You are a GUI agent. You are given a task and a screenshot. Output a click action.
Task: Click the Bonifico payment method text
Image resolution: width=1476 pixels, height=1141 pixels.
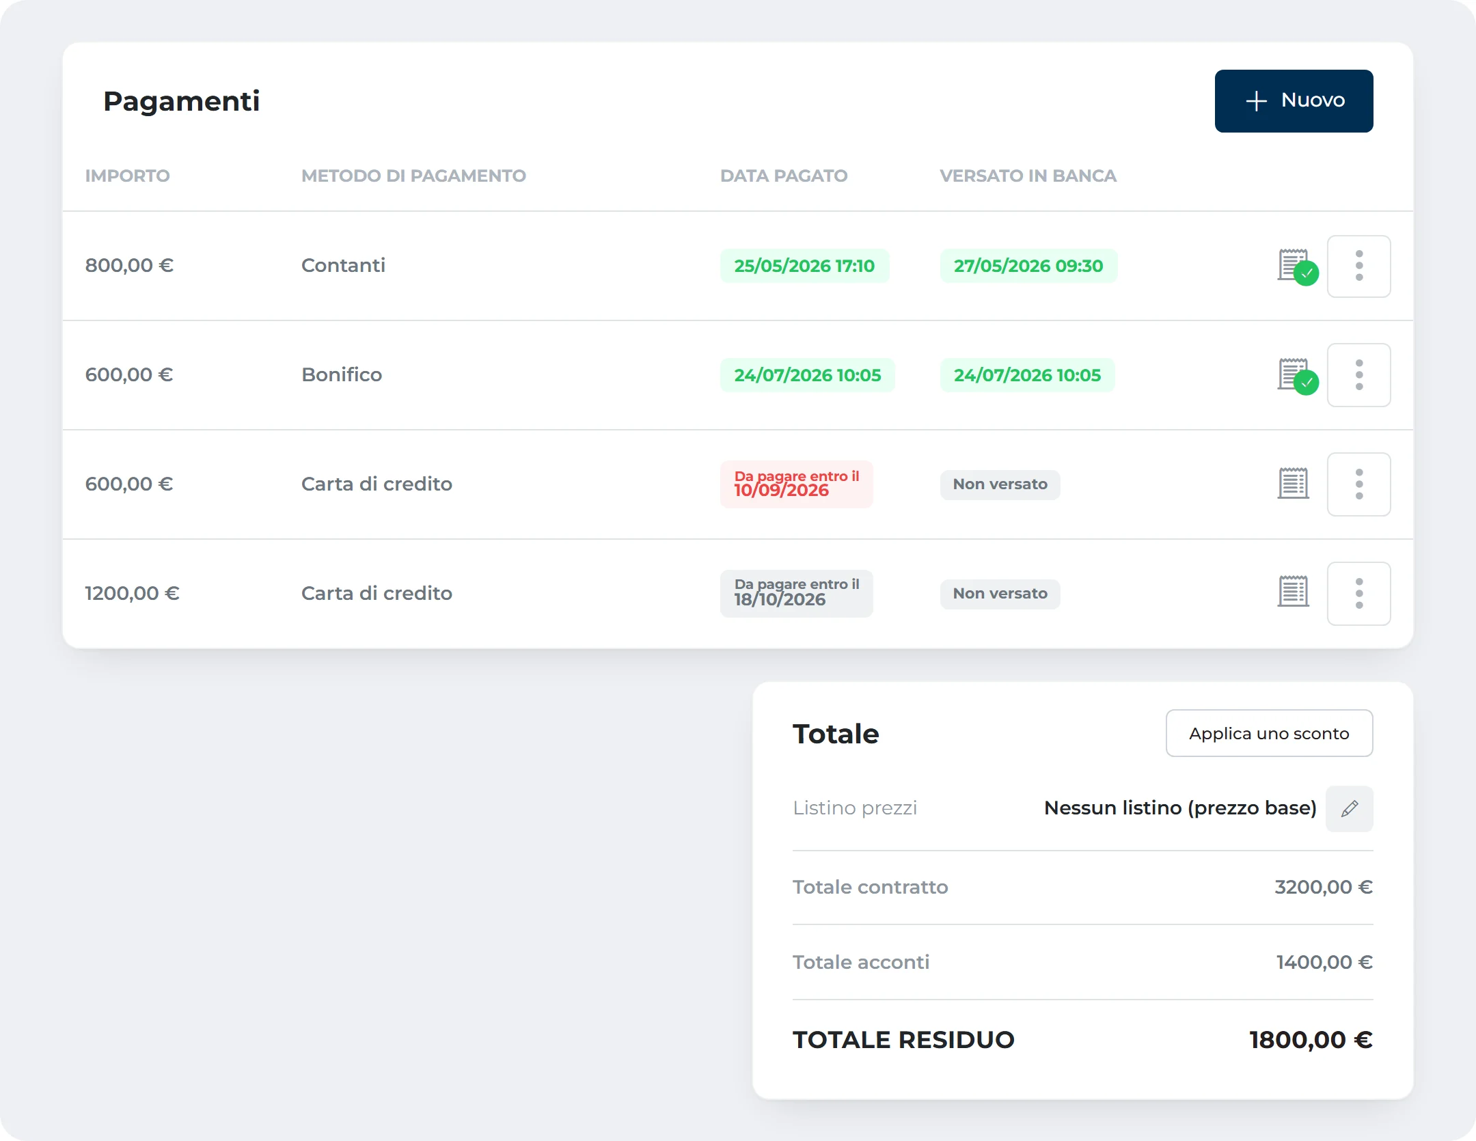(x=342, y=374)
